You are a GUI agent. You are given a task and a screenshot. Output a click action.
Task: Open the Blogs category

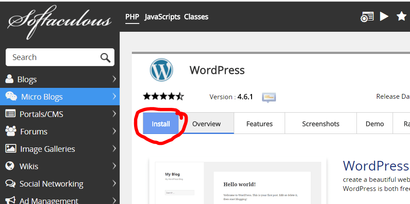pos(27,80)
